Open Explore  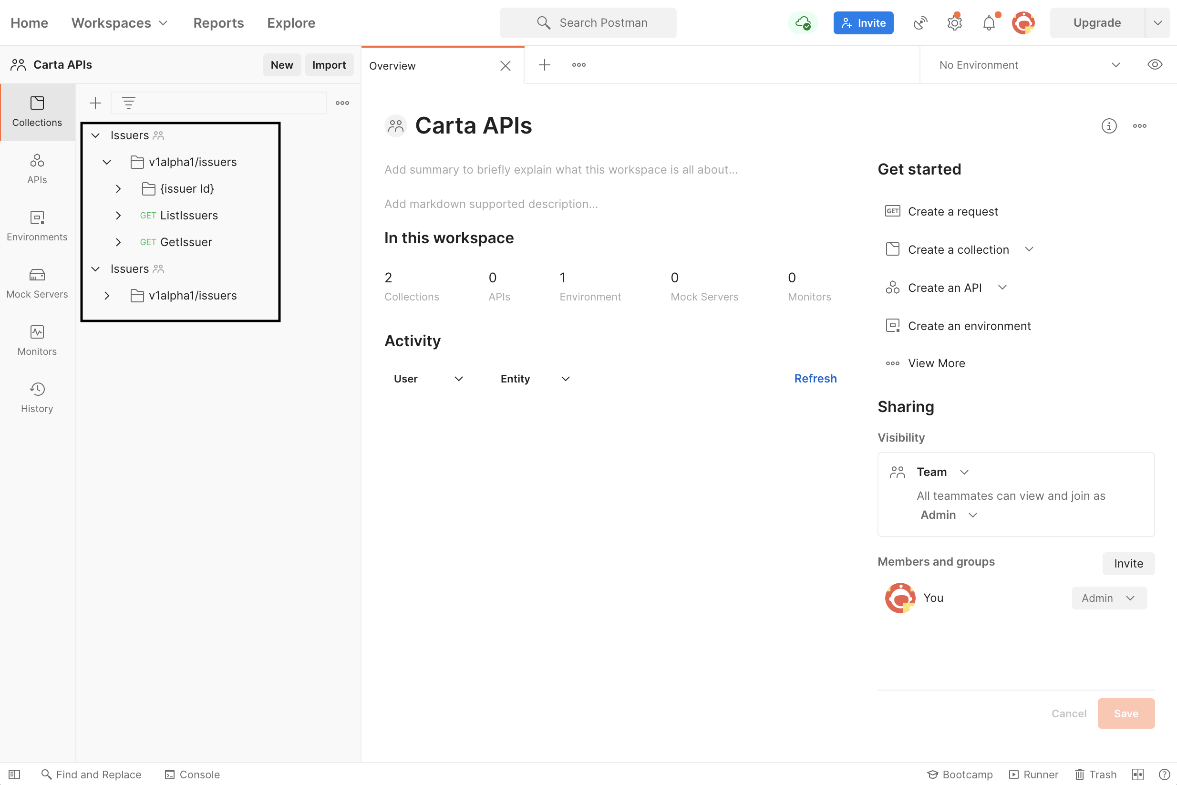tap(291, 23)
